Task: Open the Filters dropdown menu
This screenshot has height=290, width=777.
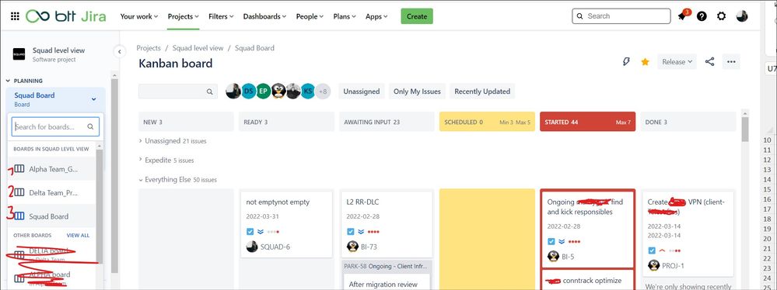Action: tap(222, 16)
